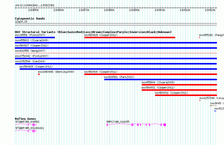224x145 pixels.
Task: Click the 130880k mark on the ruler
Action: click(x=109, y=10)
